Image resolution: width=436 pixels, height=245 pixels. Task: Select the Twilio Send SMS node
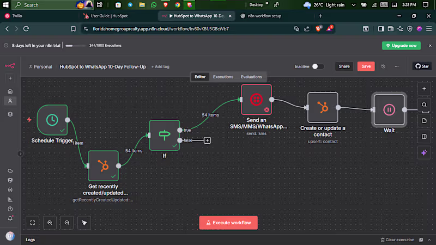point(256,100)
